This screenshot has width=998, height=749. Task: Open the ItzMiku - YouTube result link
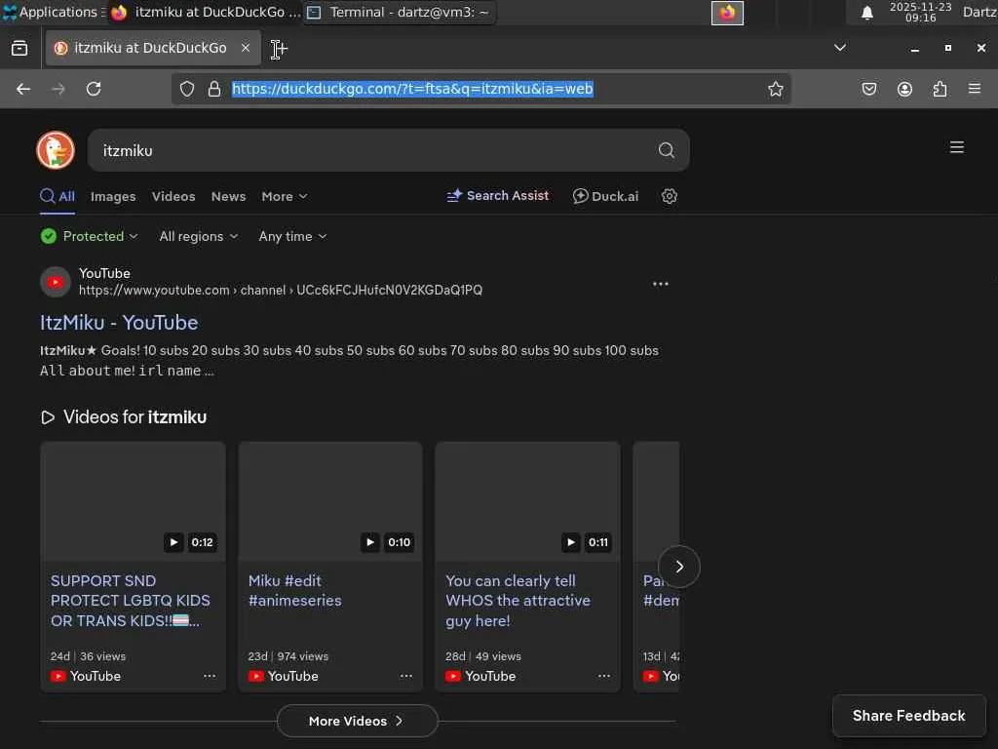pos(119,322)
